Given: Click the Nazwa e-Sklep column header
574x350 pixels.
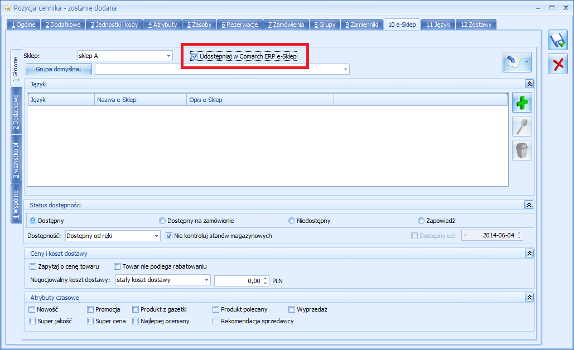Looking at the screenshot, I should [141, 100].
